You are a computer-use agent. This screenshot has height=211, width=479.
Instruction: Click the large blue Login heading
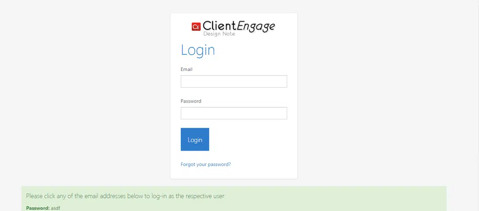[198, 50]
